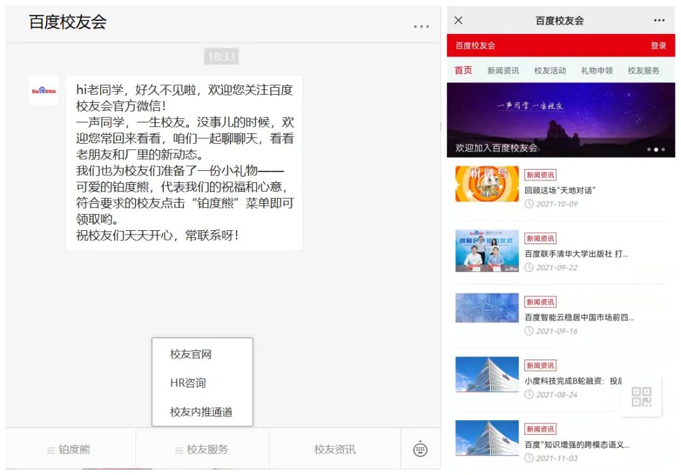The width and height of the screenshot is (681, 475).
Task: Switch to keyboard input icon at bottom
Action: pos(420,449)
